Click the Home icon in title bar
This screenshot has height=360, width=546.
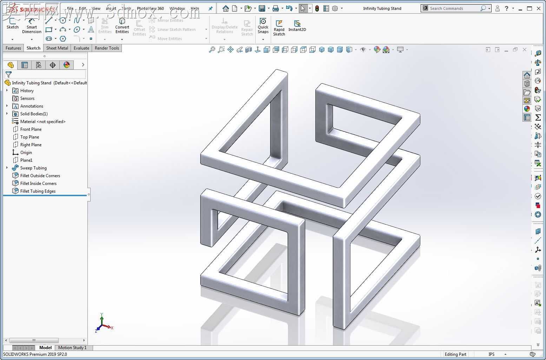[225, 8]
